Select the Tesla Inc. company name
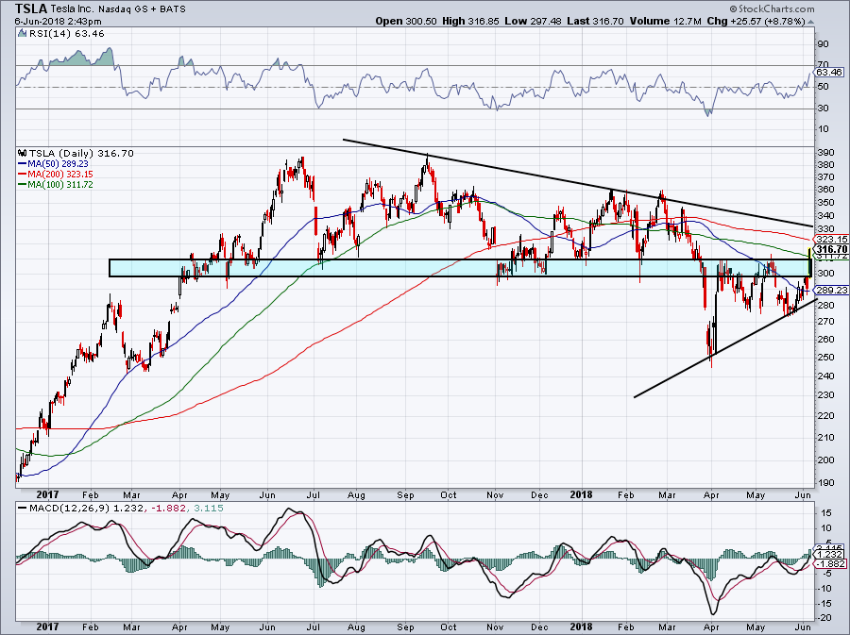 coord(73,9)
